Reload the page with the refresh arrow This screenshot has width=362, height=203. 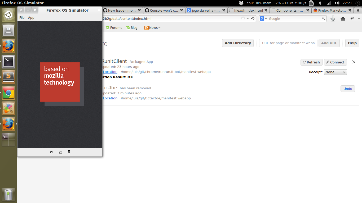click(253, 19)
